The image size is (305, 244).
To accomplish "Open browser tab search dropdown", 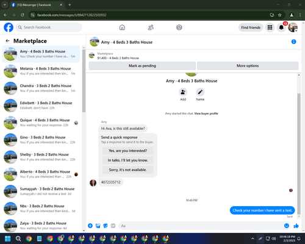I will [x=4, y=5].
